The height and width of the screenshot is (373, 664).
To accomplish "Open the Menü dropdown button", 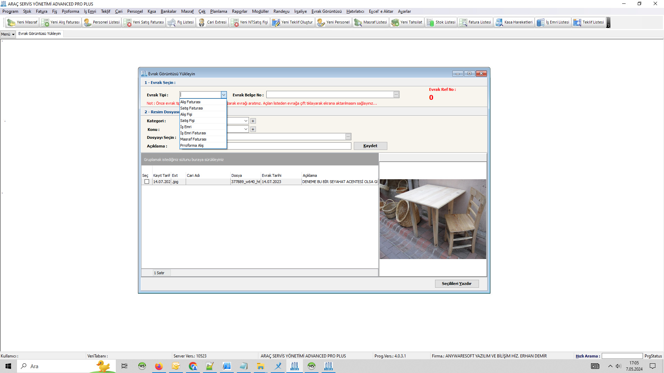I will point(8,34).
